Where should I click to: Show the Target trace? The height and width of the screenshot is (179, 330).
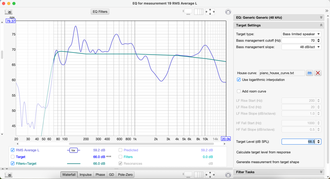[13, 157]
